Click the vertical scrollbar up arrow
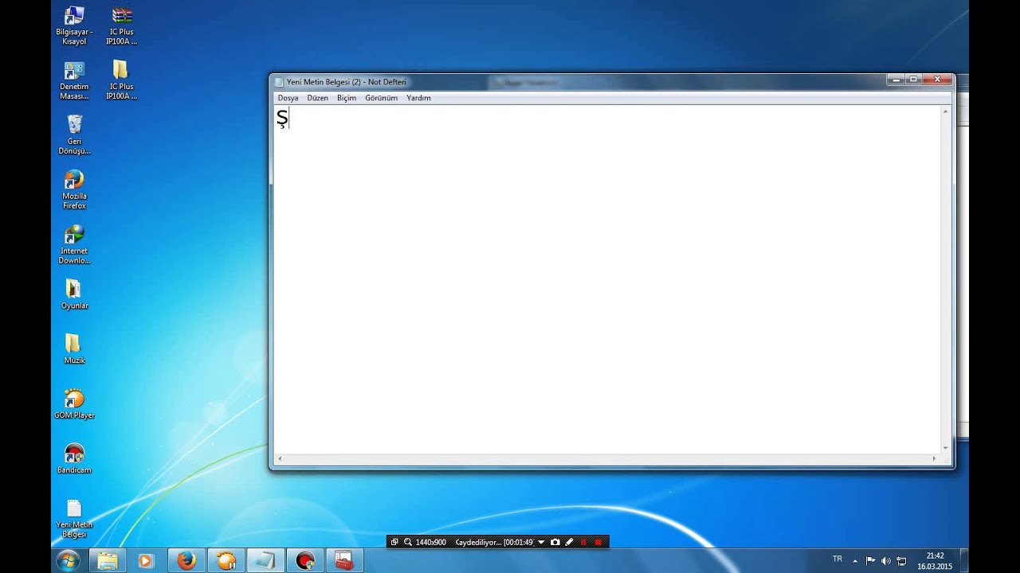The image size is (1020, 573). coord(946,111)
